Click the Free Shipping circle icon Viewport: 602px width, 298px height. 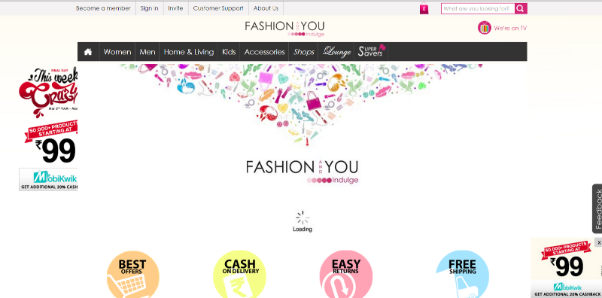coord(462,274)
